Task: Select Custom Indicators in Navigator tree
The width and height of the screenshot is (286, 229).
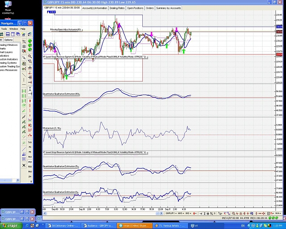Action: coord(9,59)
